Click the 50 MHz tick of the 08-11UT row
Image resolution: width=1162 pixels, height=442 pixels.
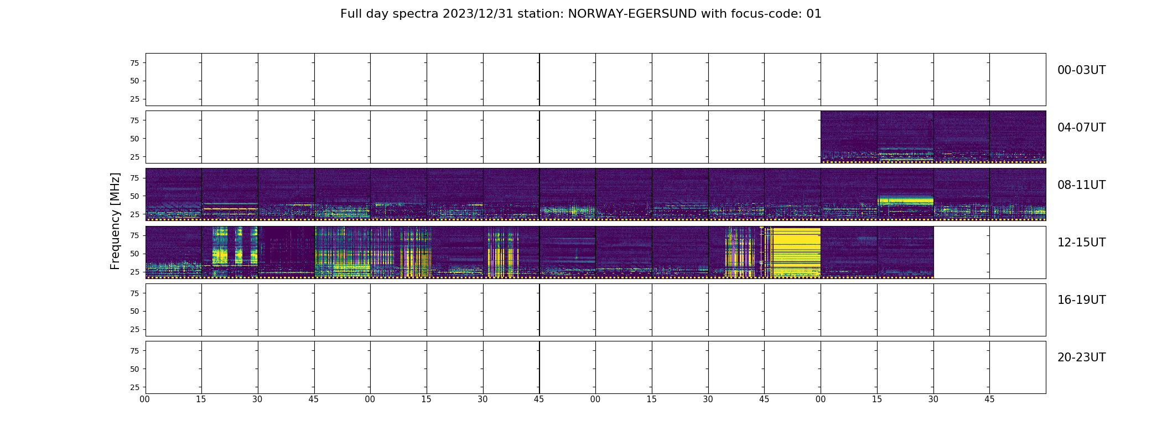(x=134, y=196)
